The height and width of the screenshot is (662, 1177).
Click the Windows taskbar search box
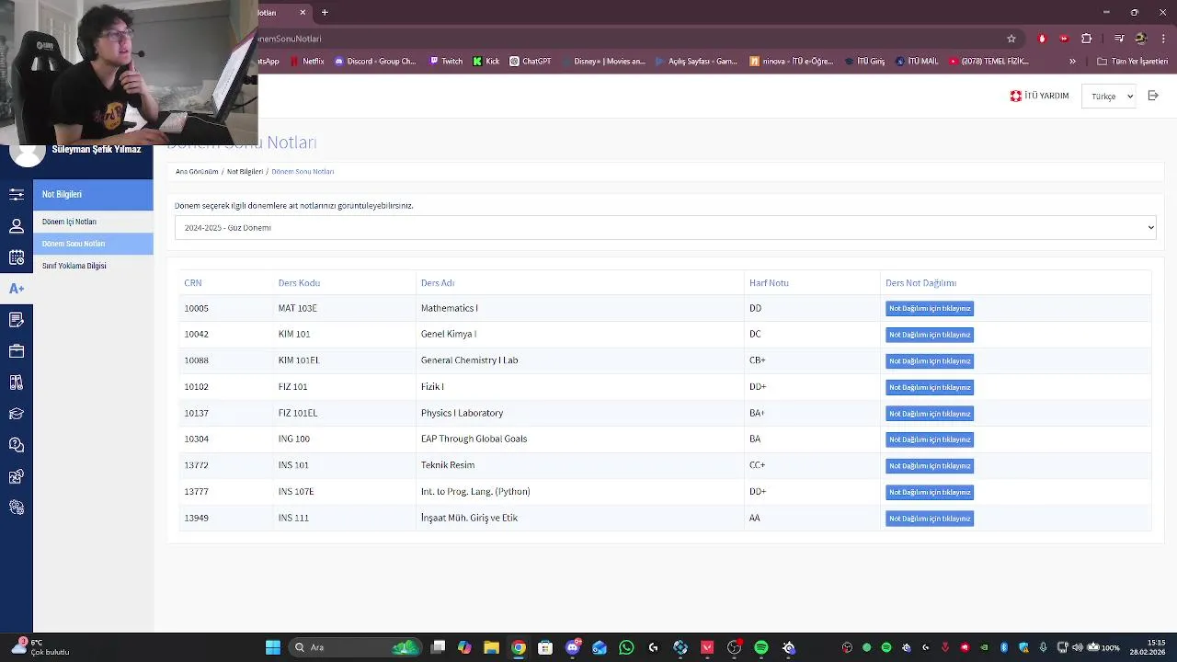[355, 647]
